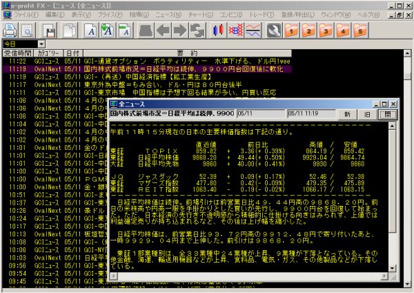This screenshot has width=414, height=293.
Task: Open the line chart icon
Action: [x=253, y=30]
